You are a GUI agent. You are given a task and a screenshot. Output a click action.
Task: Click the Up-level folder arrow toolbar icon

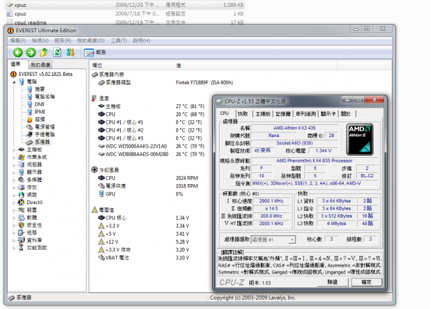point(44,52)
